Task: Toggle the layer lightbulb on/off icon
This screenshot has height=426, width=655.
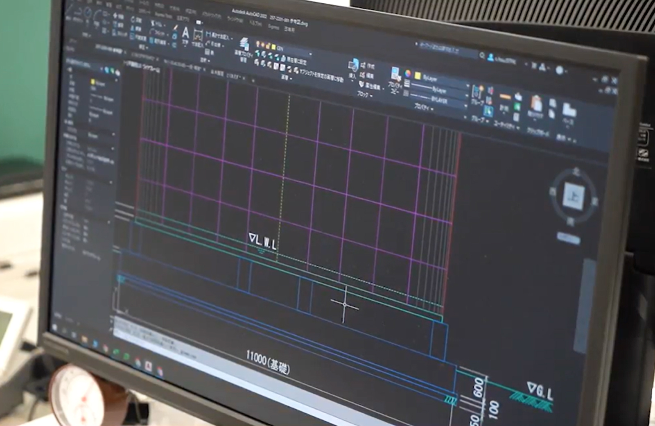Action: 257,43
